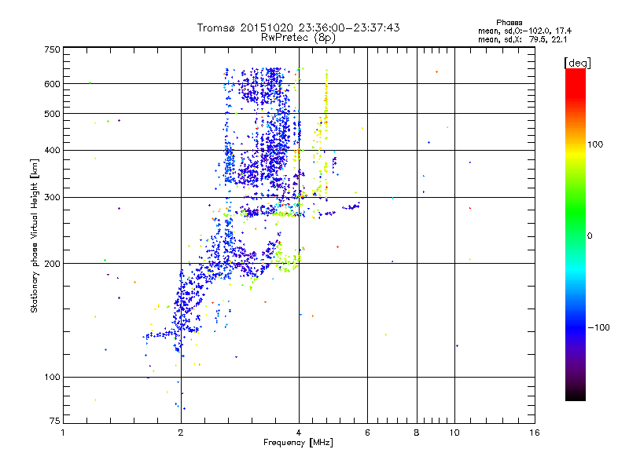Viewport: 629px width, 471px height.
Task: Click the colorbar tick label "100"
Action: click(x=595, y=144)
